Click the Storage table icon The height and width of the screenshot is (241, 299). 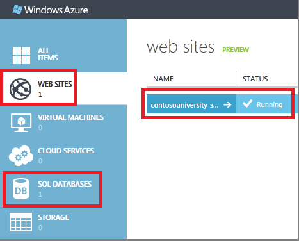tap(20, 222)
